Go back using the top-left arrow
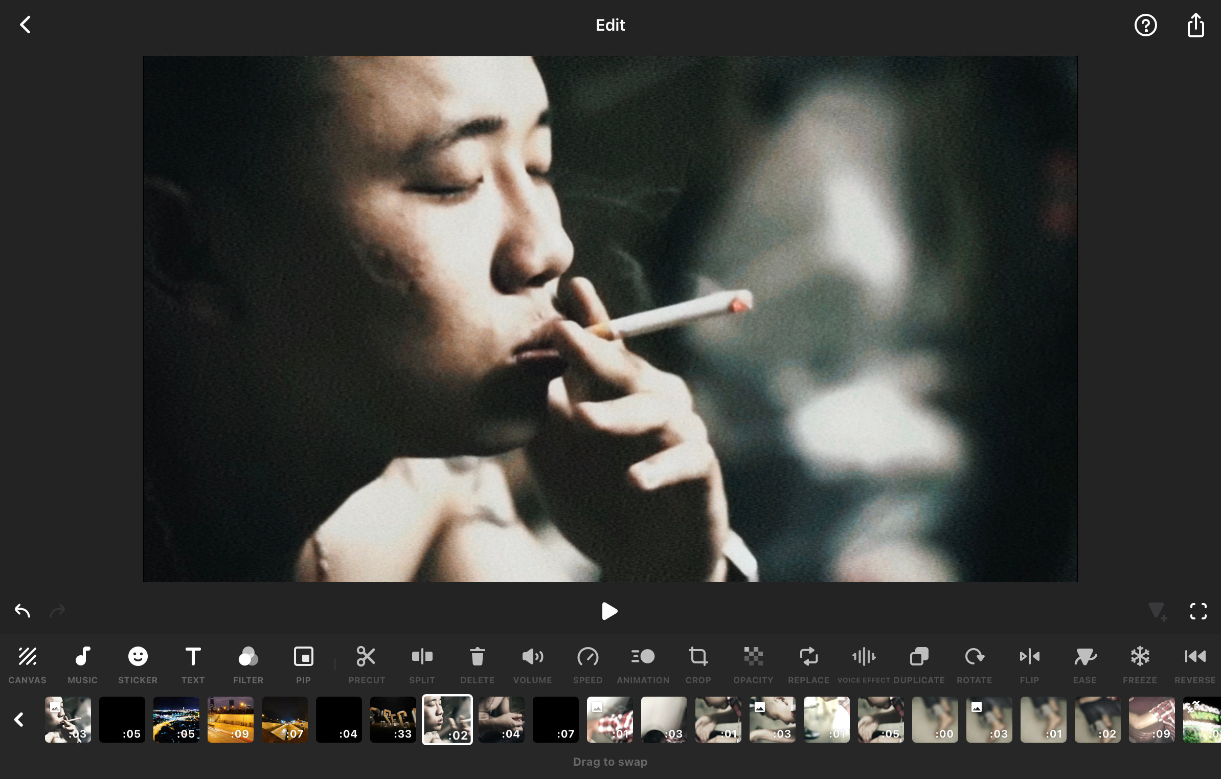The image size is (1221, 779). tap(25, 25)
